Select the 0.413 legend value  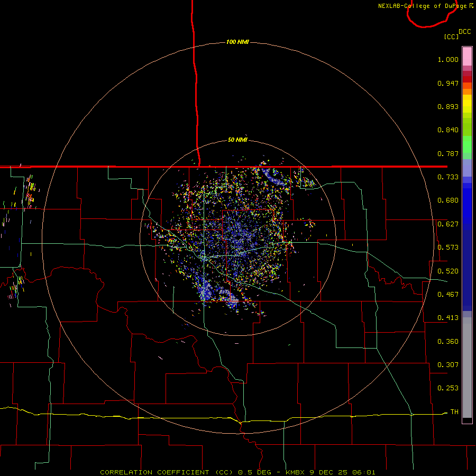pos(448,318)
